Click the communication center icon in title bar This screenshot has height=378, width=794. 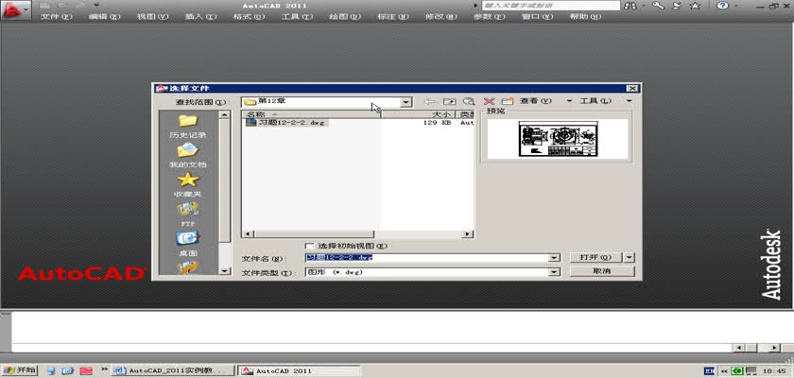(x=677, y=6)
